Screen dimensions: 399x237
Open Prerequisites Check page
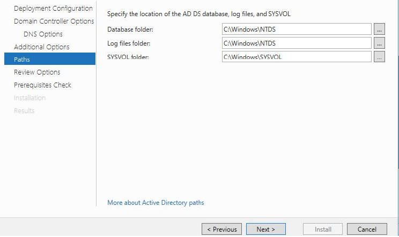point(42,85)
